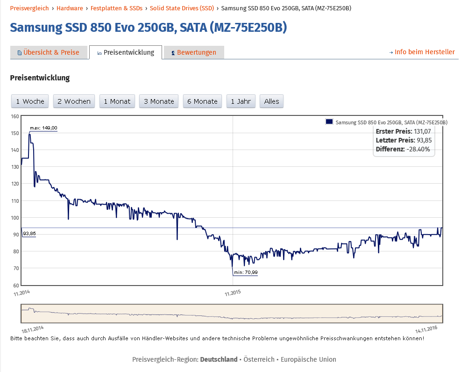Select the Preisentwicklung tab
Screen dimensions: 468x372
[x=126, y=52]
